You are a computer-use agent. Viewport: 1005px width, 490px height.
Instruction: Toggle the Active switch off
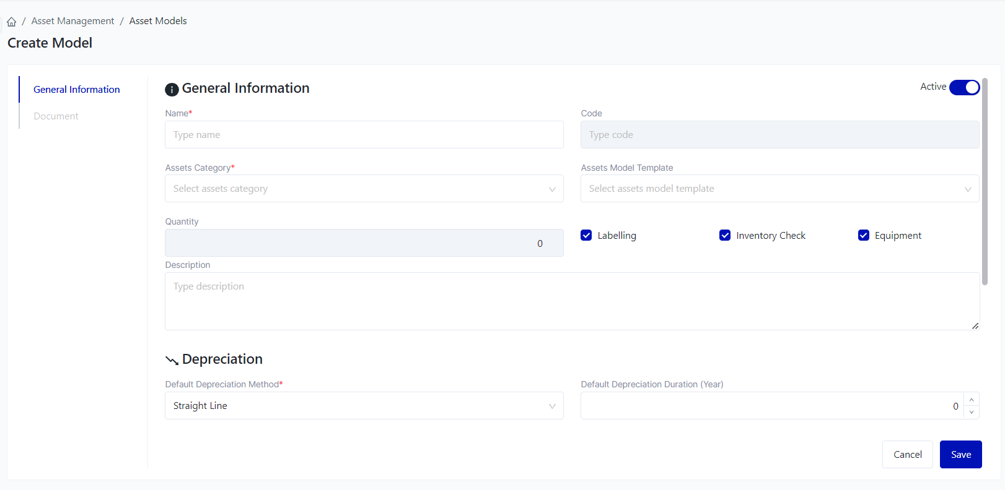[964, 87]
